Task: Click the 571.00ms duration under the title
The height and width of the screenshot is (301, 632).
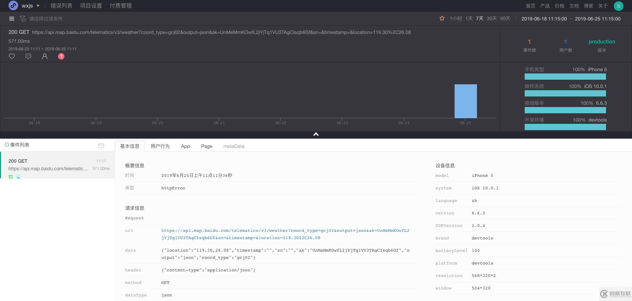Action: click(19, 41)
